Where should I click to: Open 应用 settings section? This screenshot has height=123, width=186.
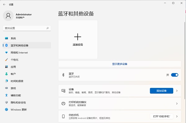tap(27, 67)
